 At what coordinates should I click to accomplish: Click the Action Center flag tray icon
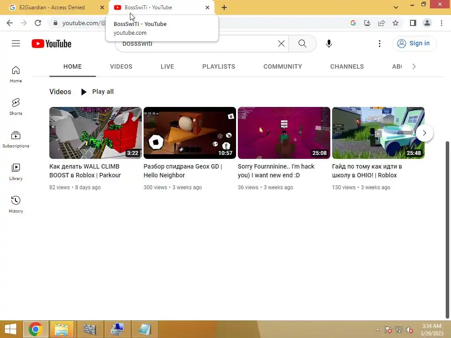[x=388, y=330]
